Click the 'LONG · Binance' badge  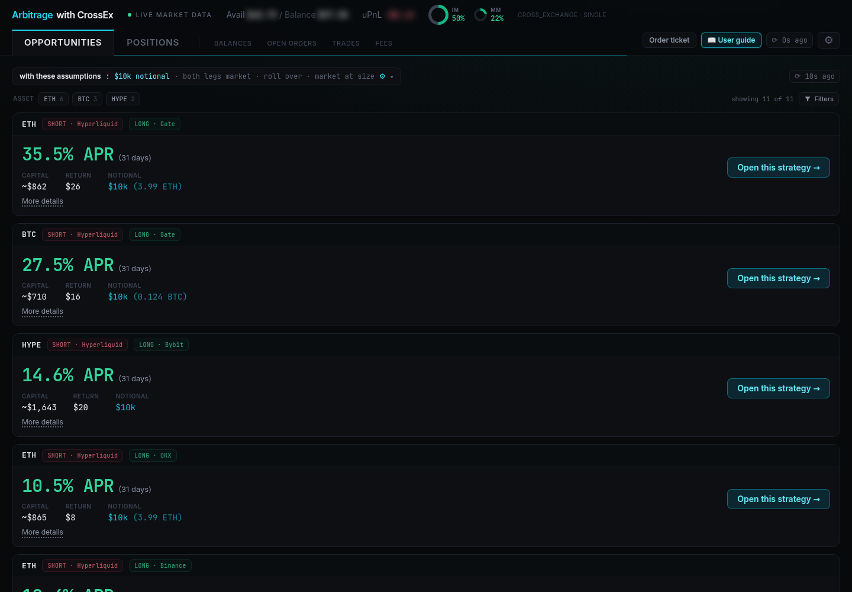160,565
